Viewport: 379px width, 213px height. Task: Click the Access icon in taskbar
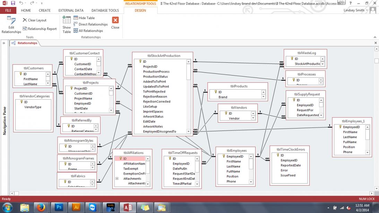click(128, 207)
